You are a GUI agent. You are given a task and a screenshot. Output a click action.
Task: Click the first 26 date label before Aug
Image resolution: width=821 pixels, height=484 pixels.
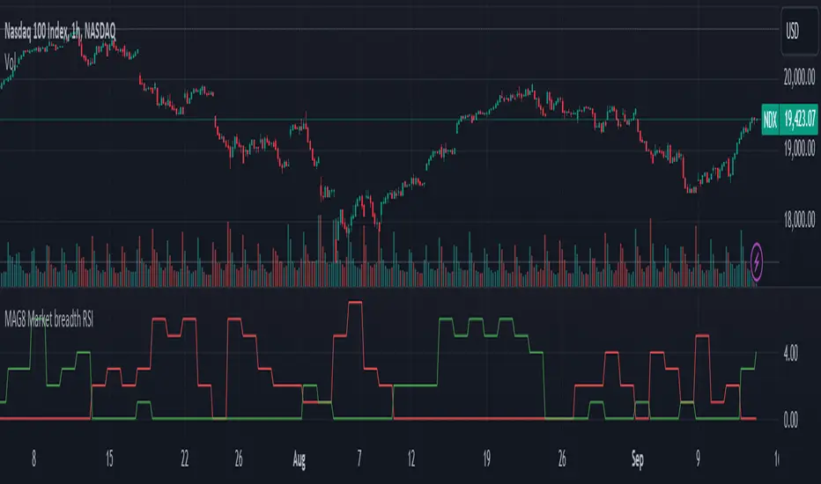click(239, 458)
